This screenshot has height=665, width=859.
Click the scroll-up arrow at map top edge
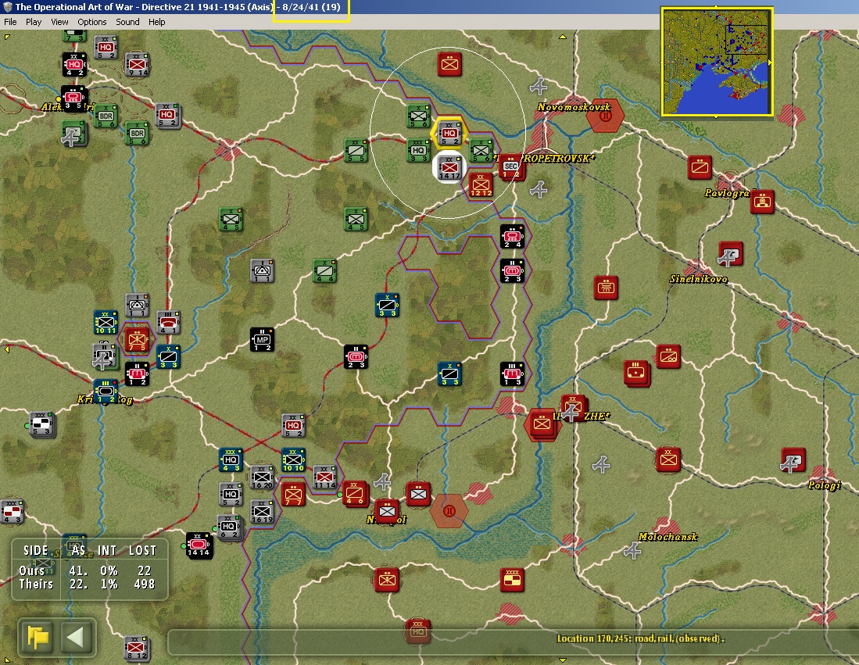point(563,38)
